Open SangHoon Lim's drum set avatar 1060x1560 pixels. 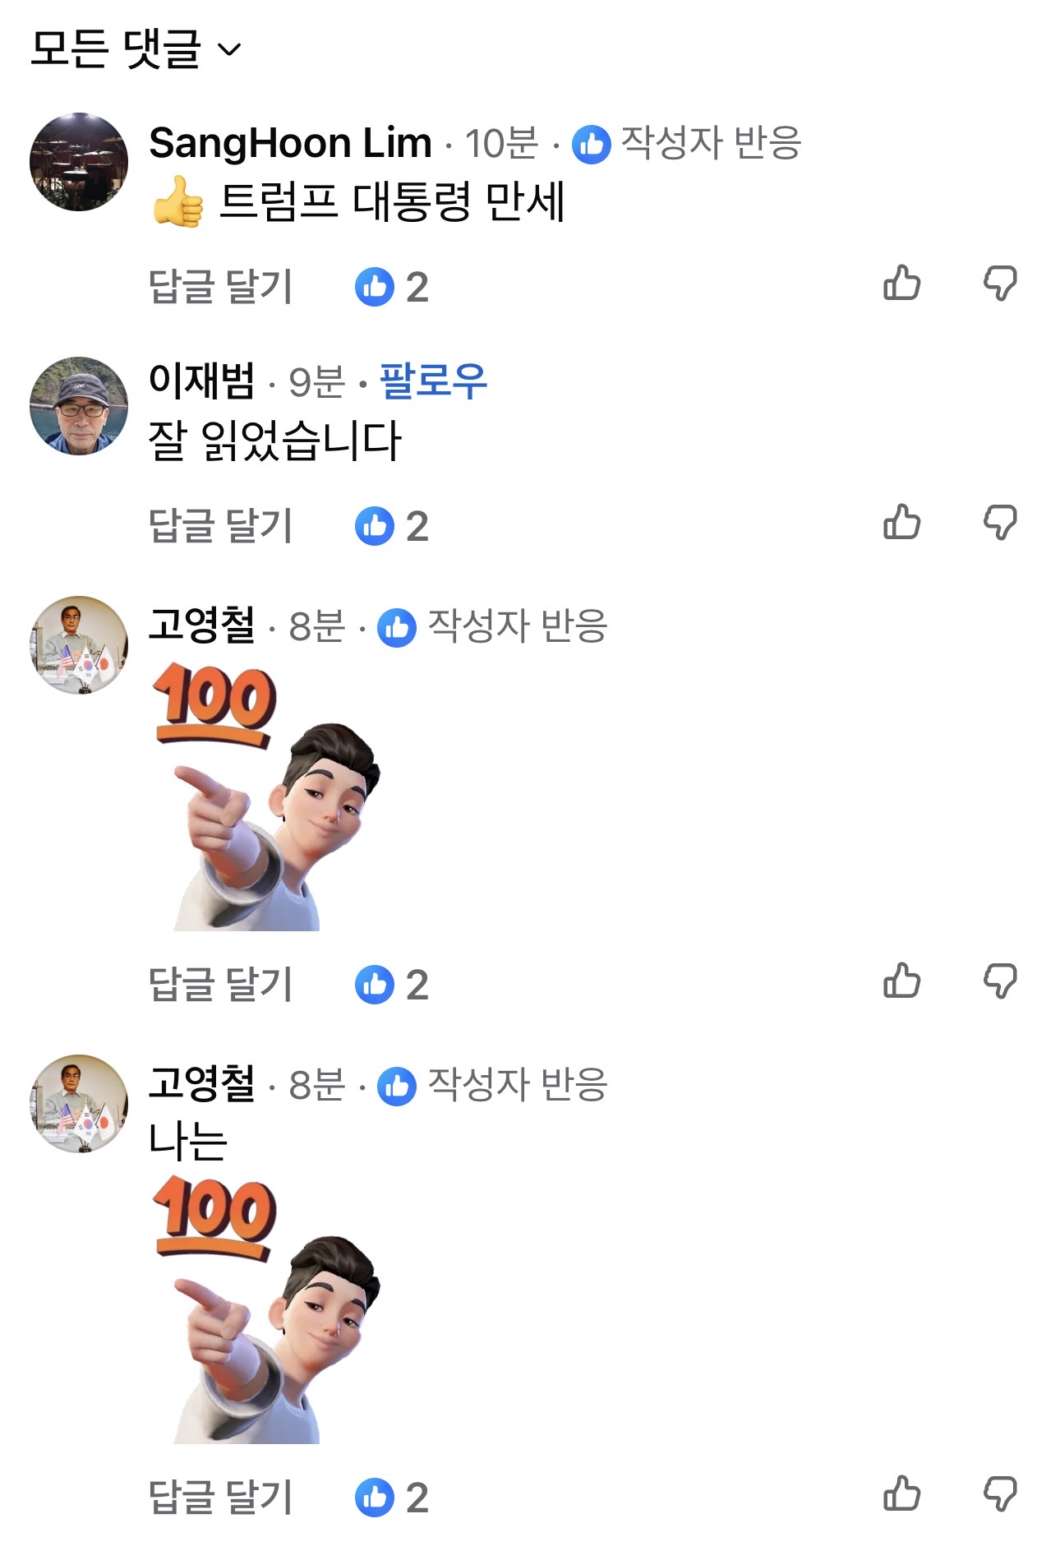79,162
